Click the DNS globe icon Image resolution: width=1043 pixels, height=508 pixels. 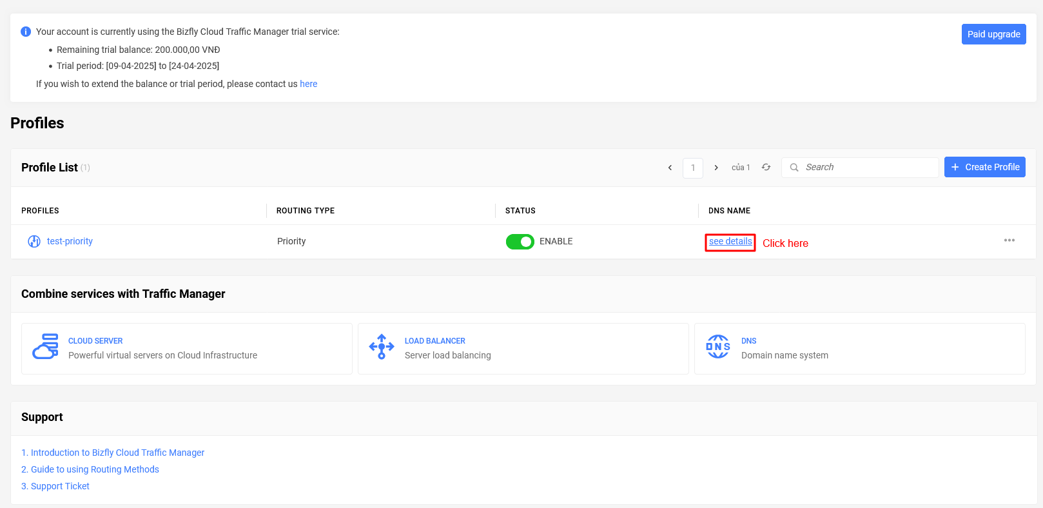tap(718, 346)
